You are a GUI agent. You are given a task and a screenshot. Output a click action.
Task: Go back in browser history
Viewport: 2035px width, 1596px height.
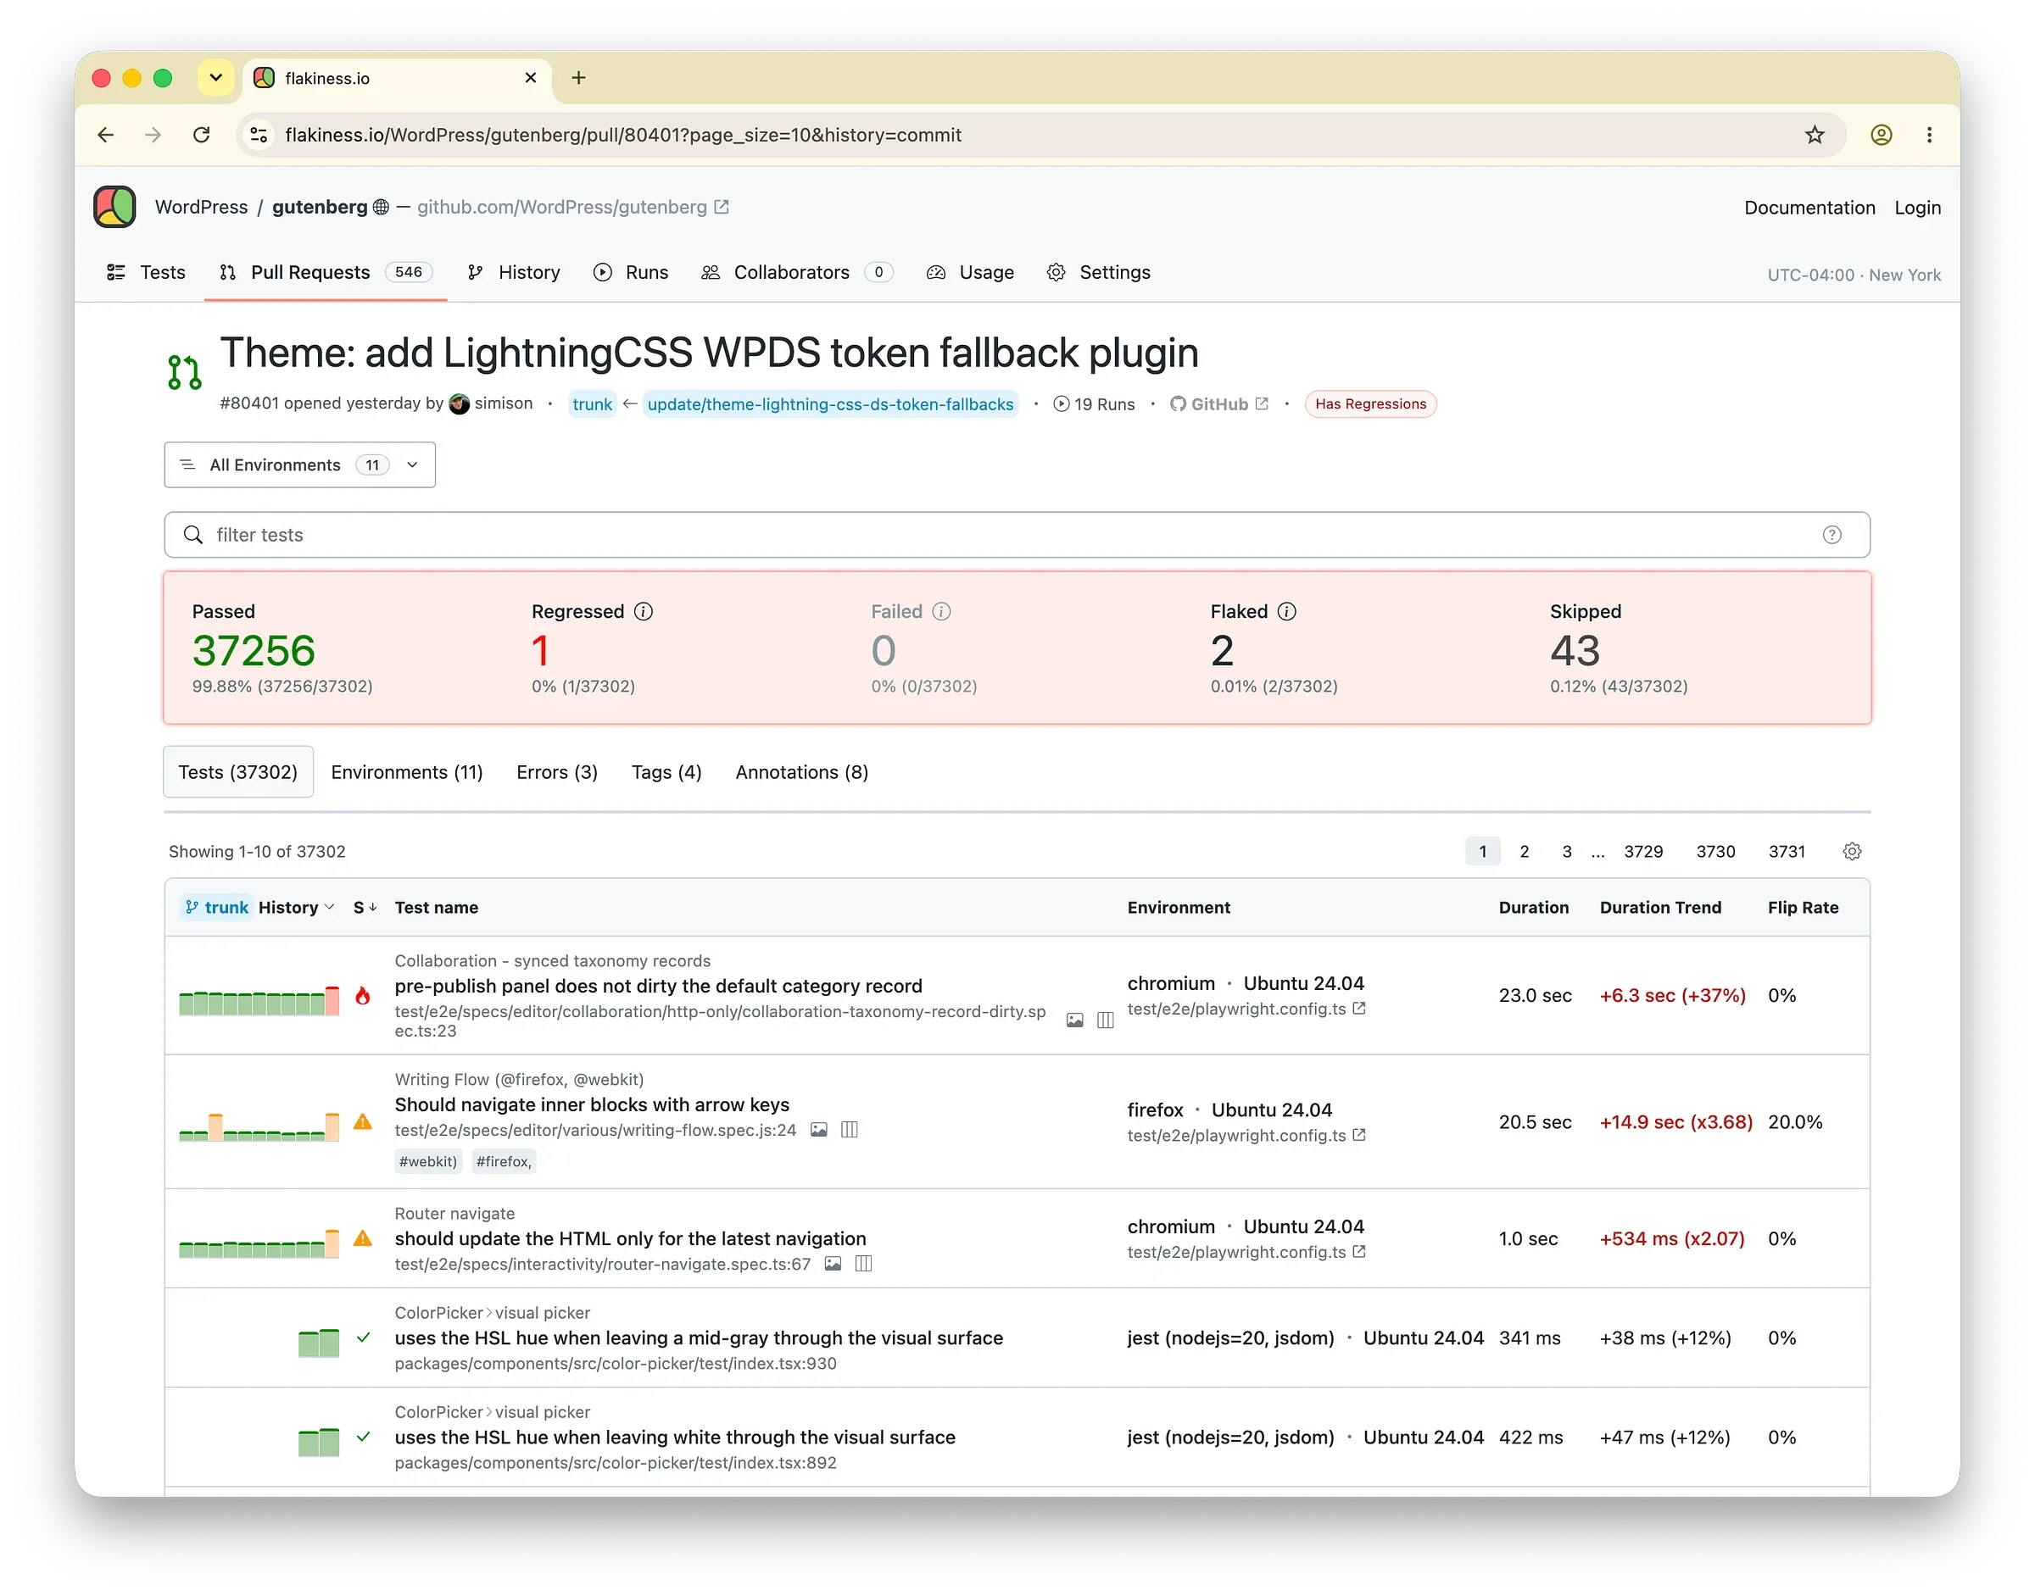click(106, 135)
